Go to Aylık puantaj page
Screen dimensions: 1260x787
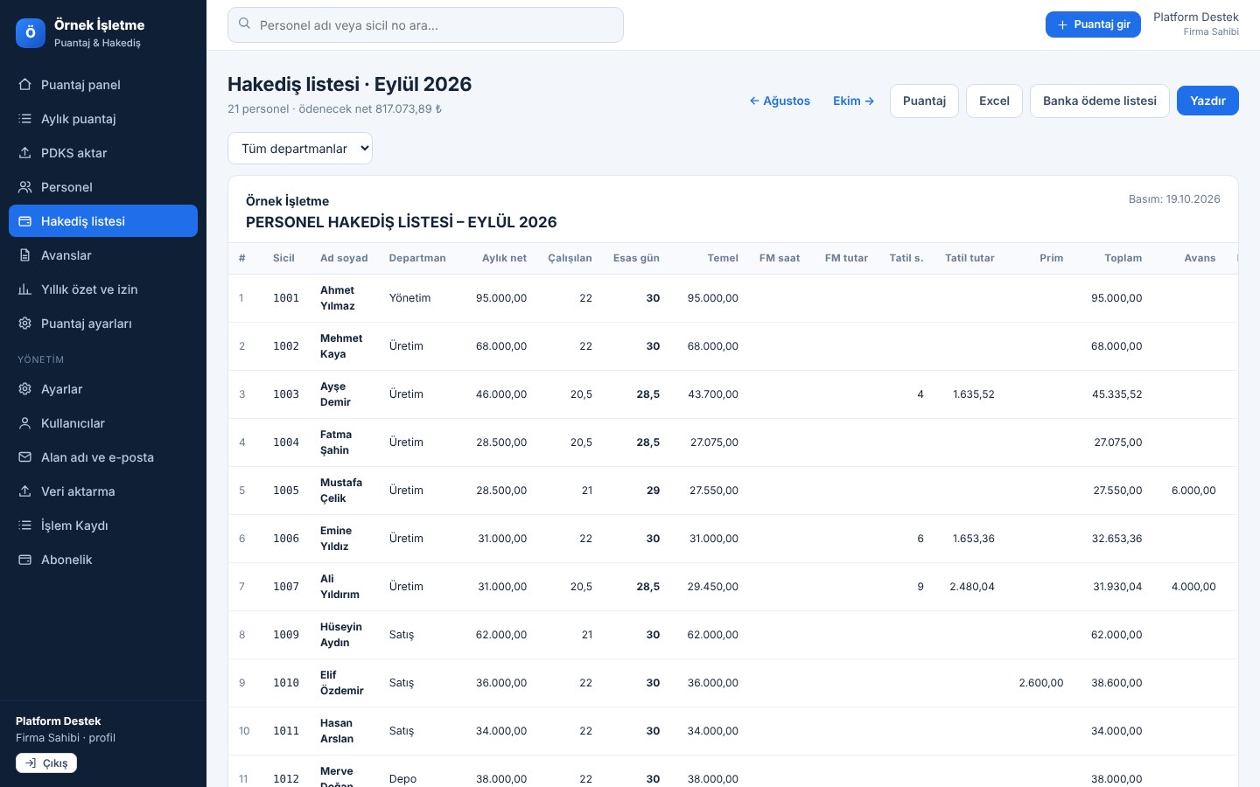click(x=103, y=119)
